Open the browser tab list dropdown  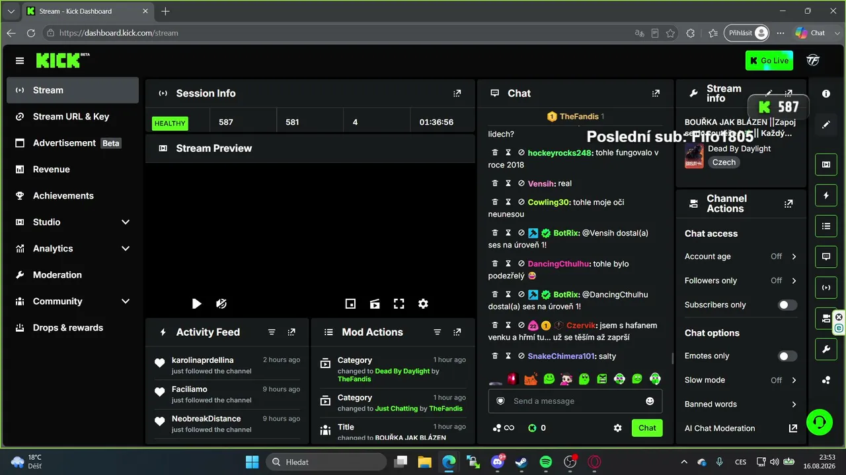point(11,11)
